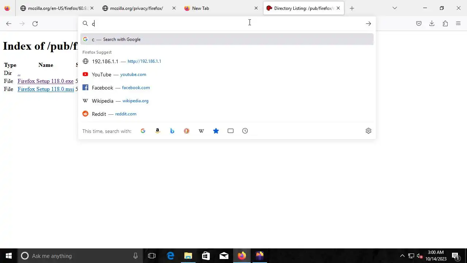Open the List all tabs dropdown
467x263 pixels.
394,8
